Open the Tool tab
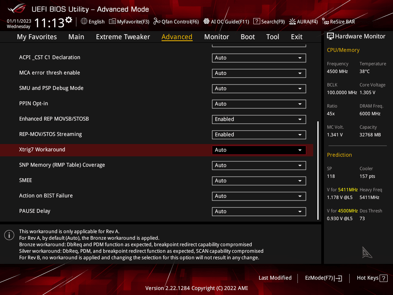This screenshot has height=295, width=393. click(272, 37)
